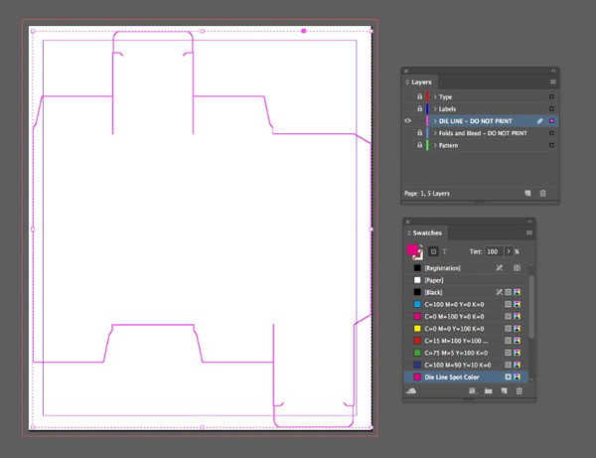
Task: Add a new swatch
Action: [504, 392]
